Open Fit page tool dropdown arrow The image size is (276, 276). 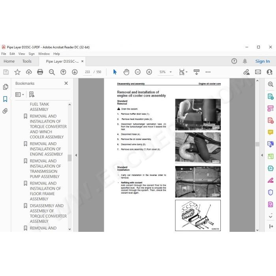186,72
